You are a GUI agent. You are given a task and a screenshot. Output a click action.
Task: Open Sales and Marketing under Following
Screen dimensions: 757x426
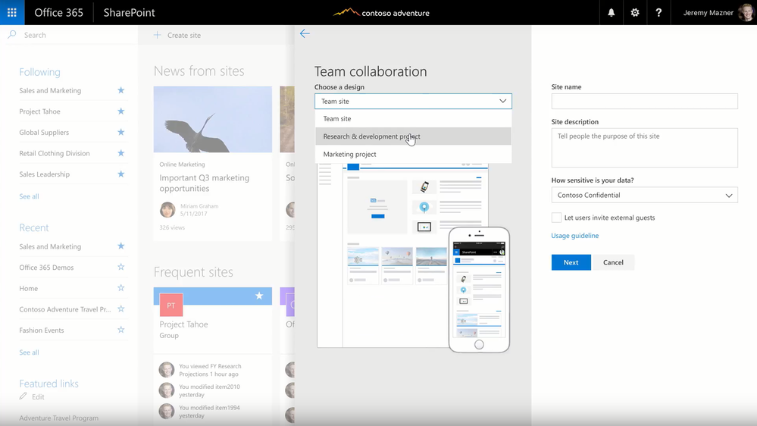pos(50,90)
